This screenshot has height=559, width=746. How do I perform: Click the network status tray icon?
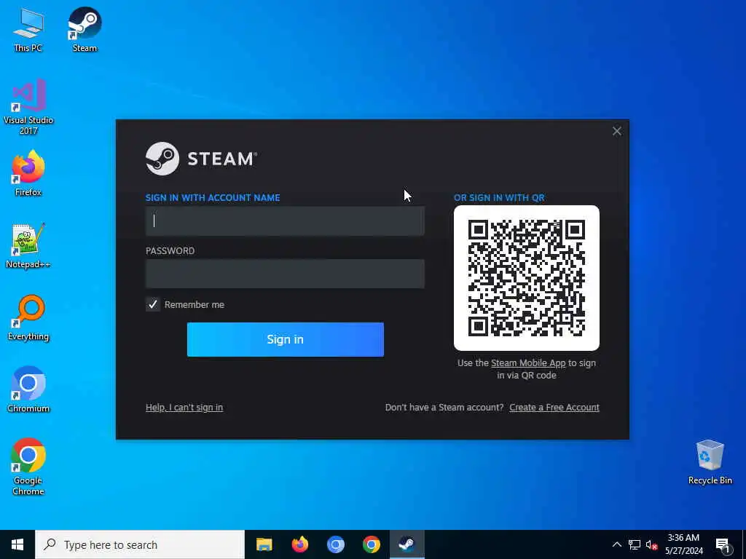point(635,544)
